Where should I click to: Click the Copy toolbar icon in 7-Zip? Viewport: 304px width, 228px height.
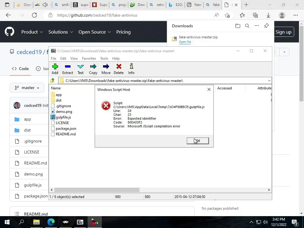[x=93, y=69]
